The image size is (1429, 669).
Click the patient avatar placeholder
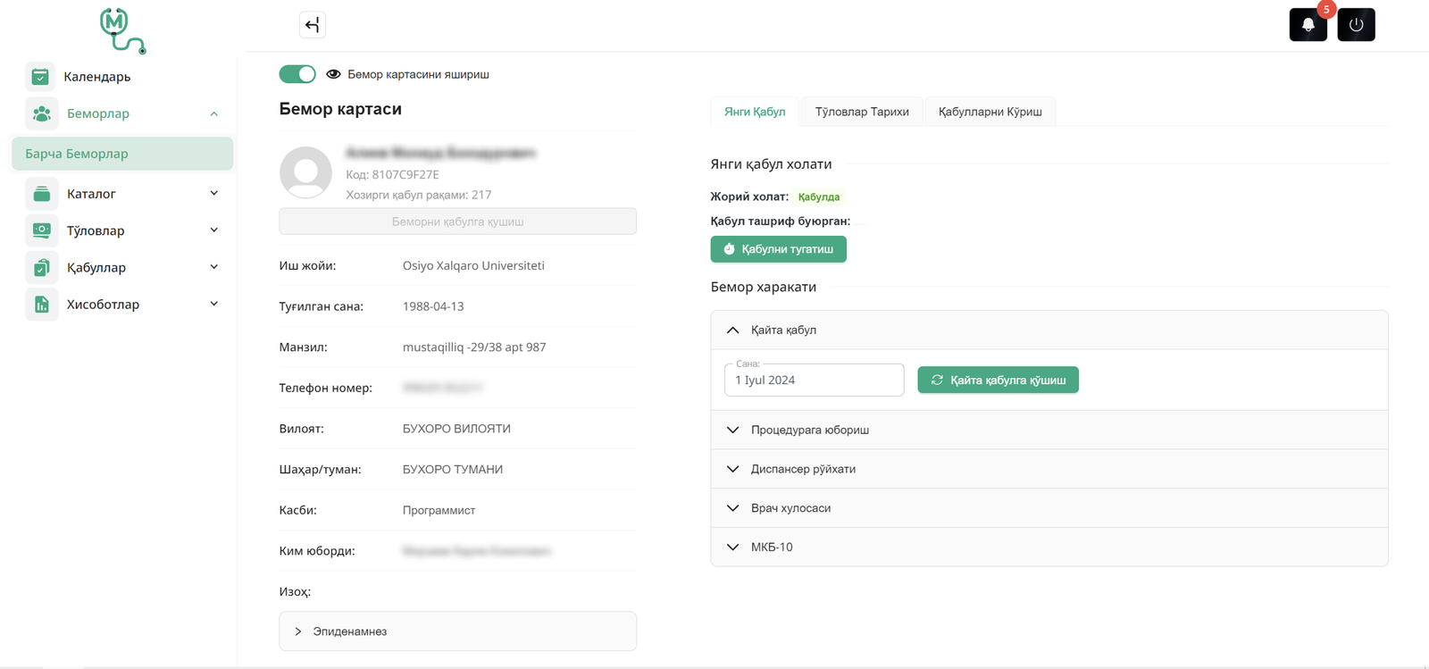(305, 172)
